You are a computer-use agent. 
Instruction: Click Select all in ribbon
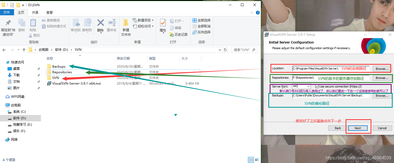(202, 20)
